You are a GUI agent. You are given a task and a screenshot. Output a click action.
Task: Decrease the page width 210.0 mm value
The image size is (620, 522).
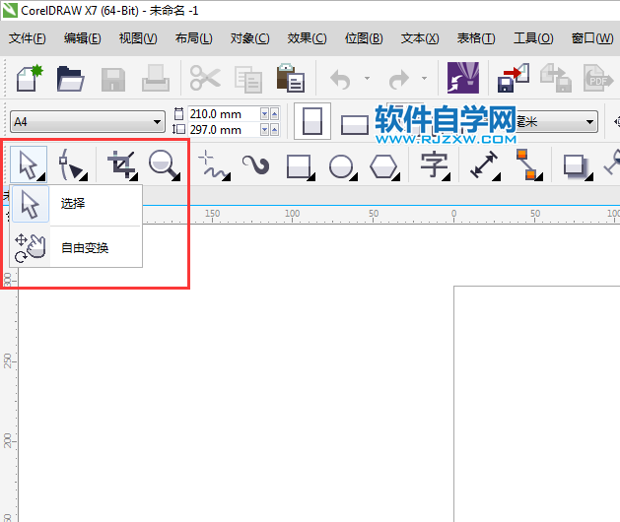pos(264,114)
